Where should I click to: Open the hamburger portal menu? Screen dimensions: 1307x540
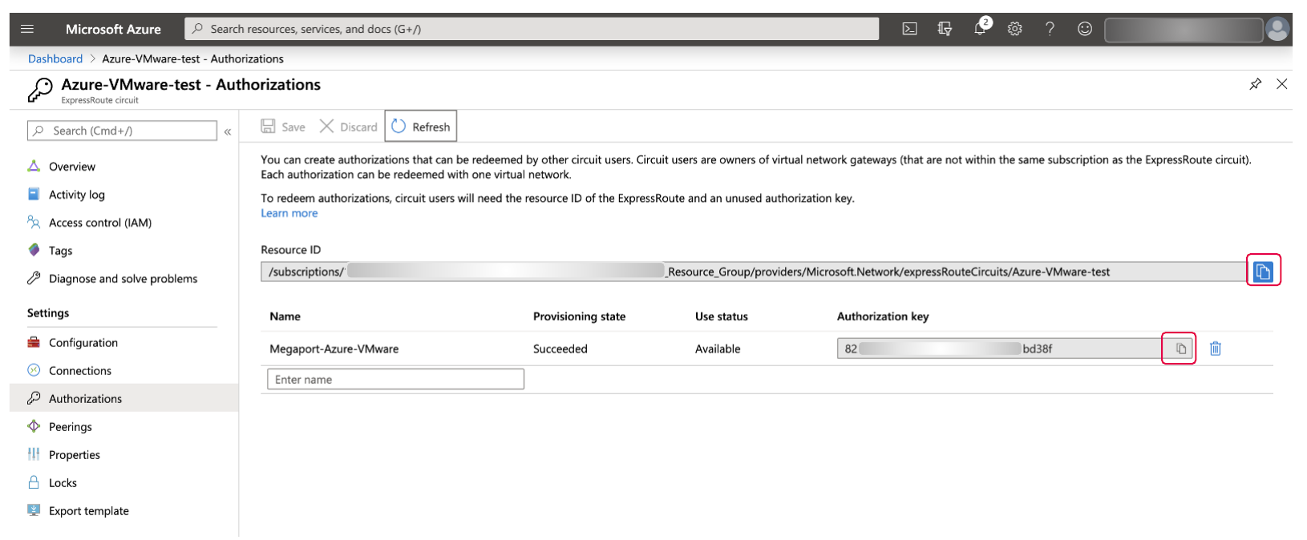pos(27,29)
